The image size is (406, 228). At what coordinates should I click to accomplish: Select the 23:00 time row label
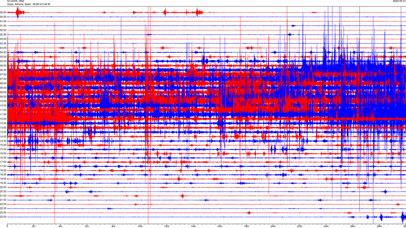pyautogui.click(x=3, y=213)
